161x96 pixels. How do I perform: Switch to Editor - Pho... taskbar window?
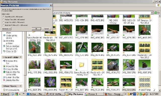click(x=35, y=94)
